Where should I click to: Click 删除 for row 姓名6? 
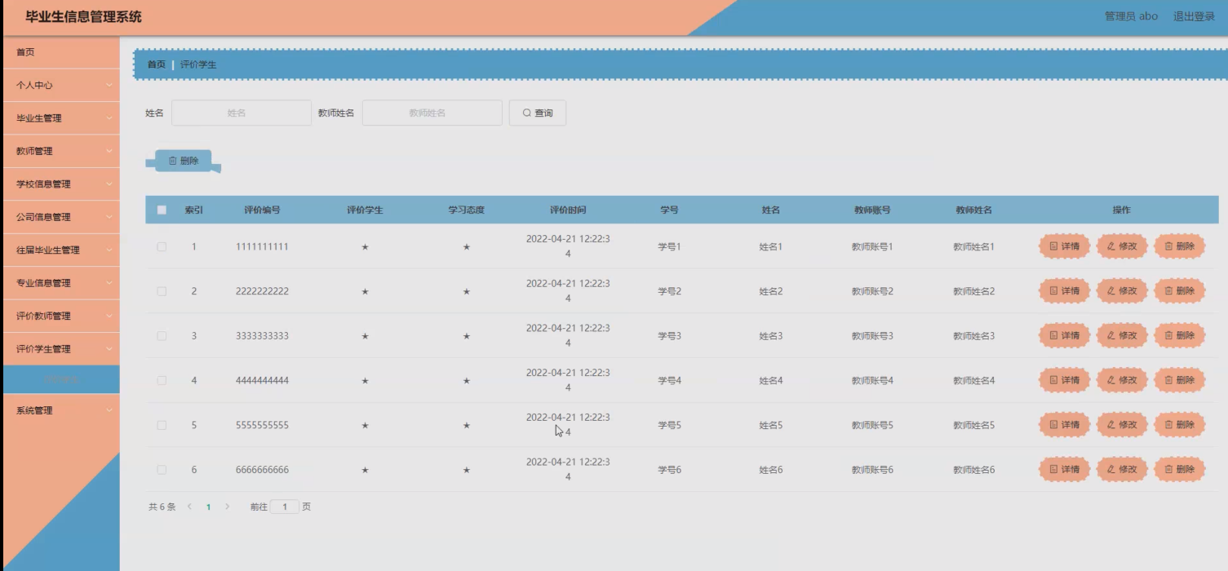tap(1180, 469)
